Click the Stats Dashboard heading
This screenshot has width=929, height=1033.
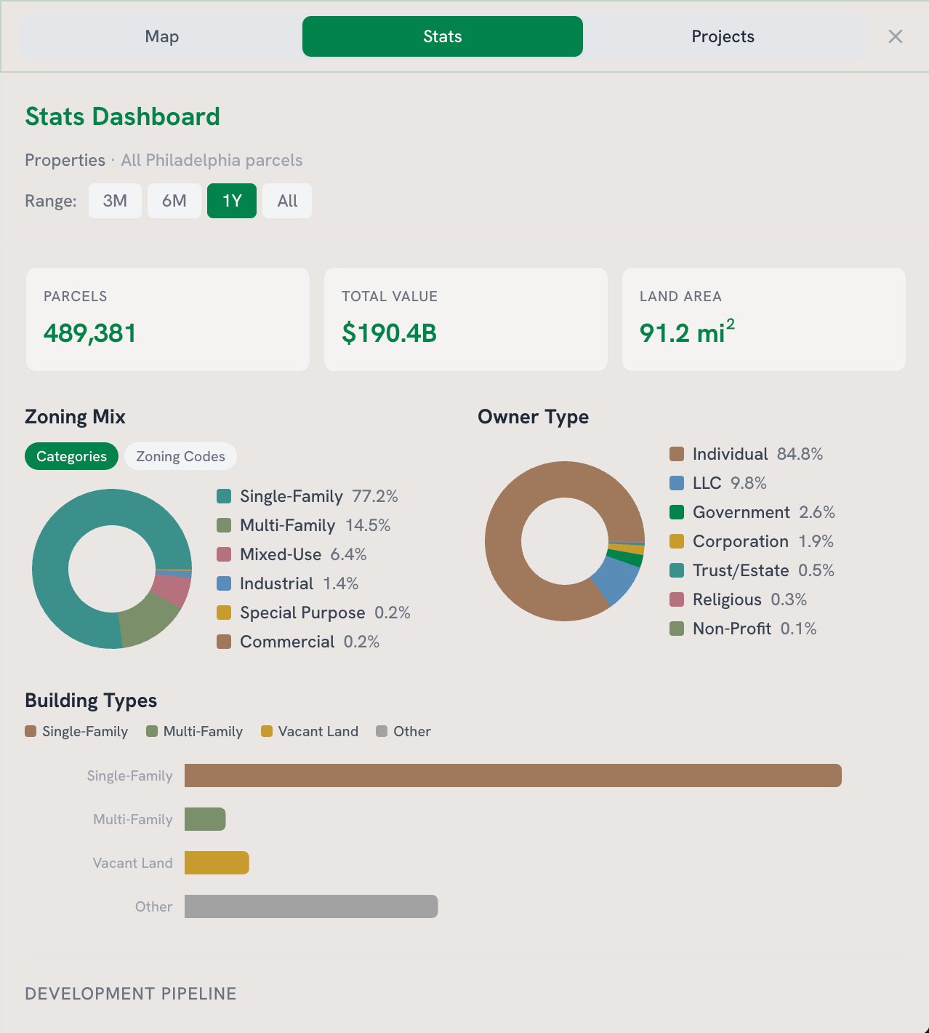pyautogui.click(x=122, y=116)
